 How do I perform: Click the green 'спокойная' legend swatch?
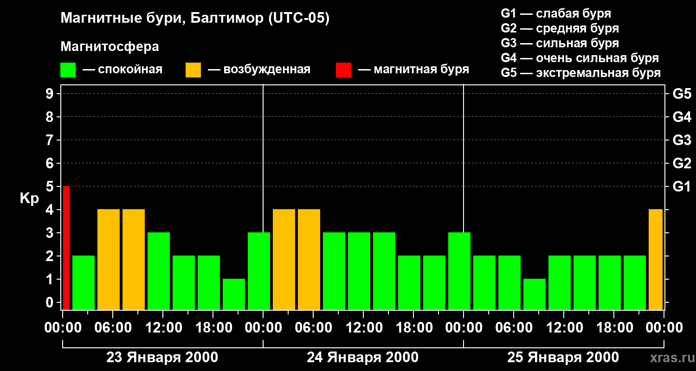point(68,70)
